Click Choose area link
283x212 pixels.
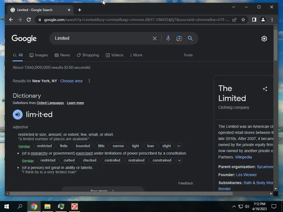coord(71,81)
